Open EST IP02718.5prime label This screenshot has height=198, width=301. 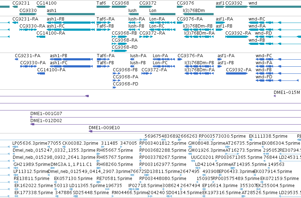point(145,186)
